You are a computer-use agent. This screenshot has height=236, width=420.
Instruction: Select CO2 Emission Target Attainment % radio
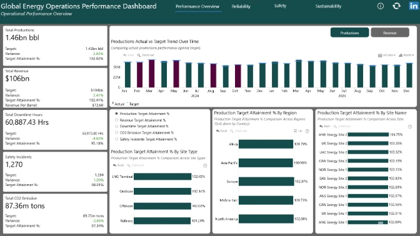tap(116, 133)
